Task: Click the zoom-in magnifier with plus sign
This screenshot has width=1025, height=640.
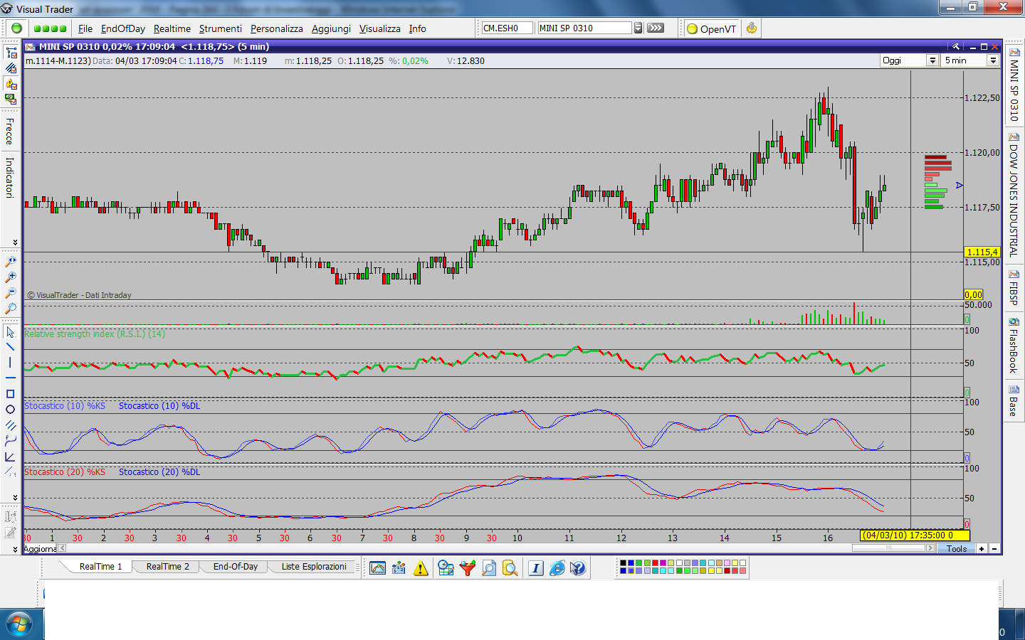Action: pos(11,277)
